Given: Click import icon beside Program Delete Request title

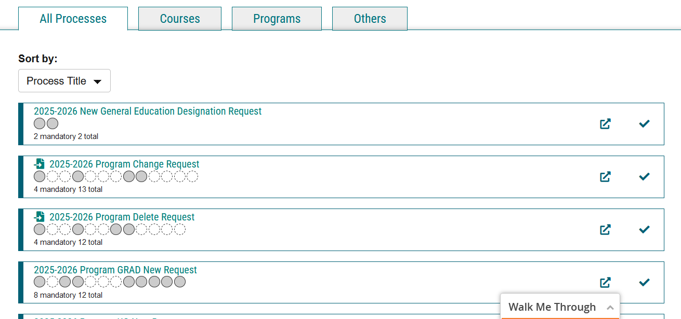Looking at the screenshot, I should 40,217.
